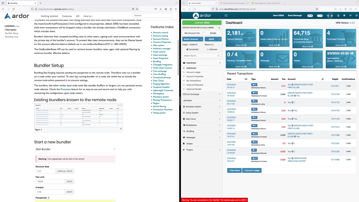Open Switch Account dropdown arrow
The height and width of the screenshot is (202, 359).
[x=201, y=39]
